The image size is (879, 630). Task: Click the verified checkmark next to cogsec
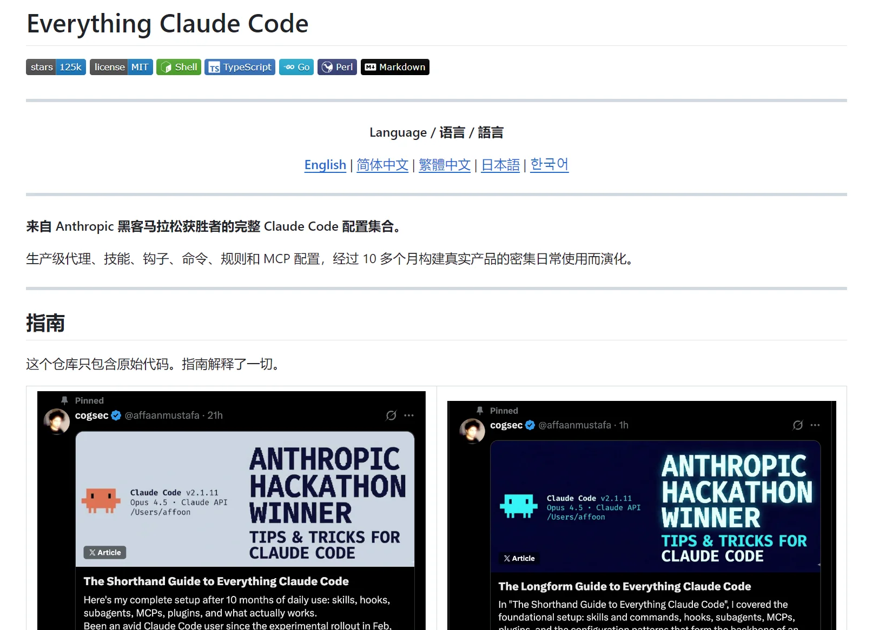pyautogui.click(x=116, y=415)
